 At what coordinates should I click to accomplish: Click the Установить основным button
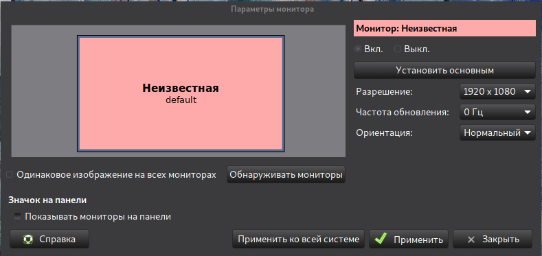tap(444, 71)
